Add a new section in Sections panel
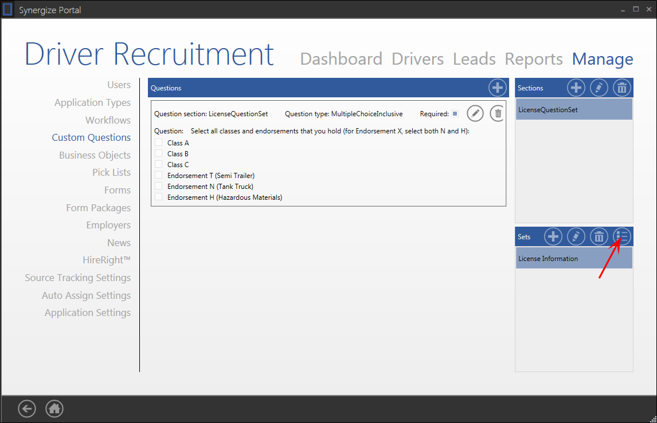 [576, 88]
